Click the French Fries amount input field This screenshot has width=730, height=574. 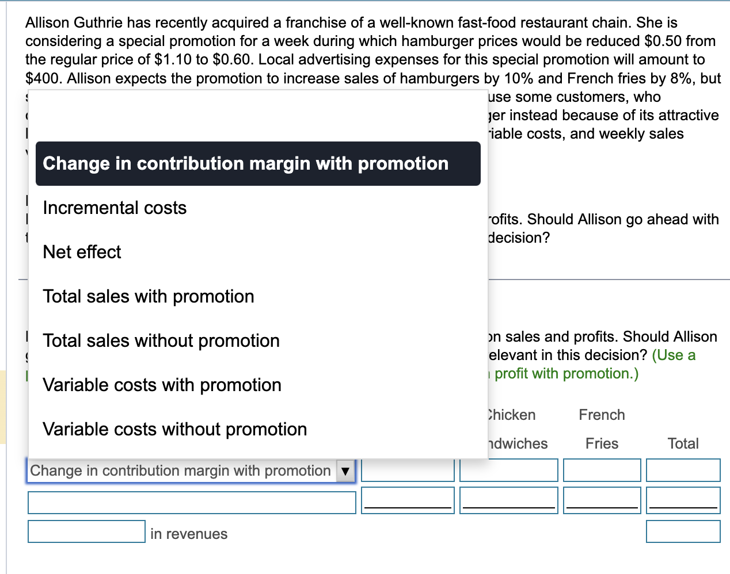602,470
